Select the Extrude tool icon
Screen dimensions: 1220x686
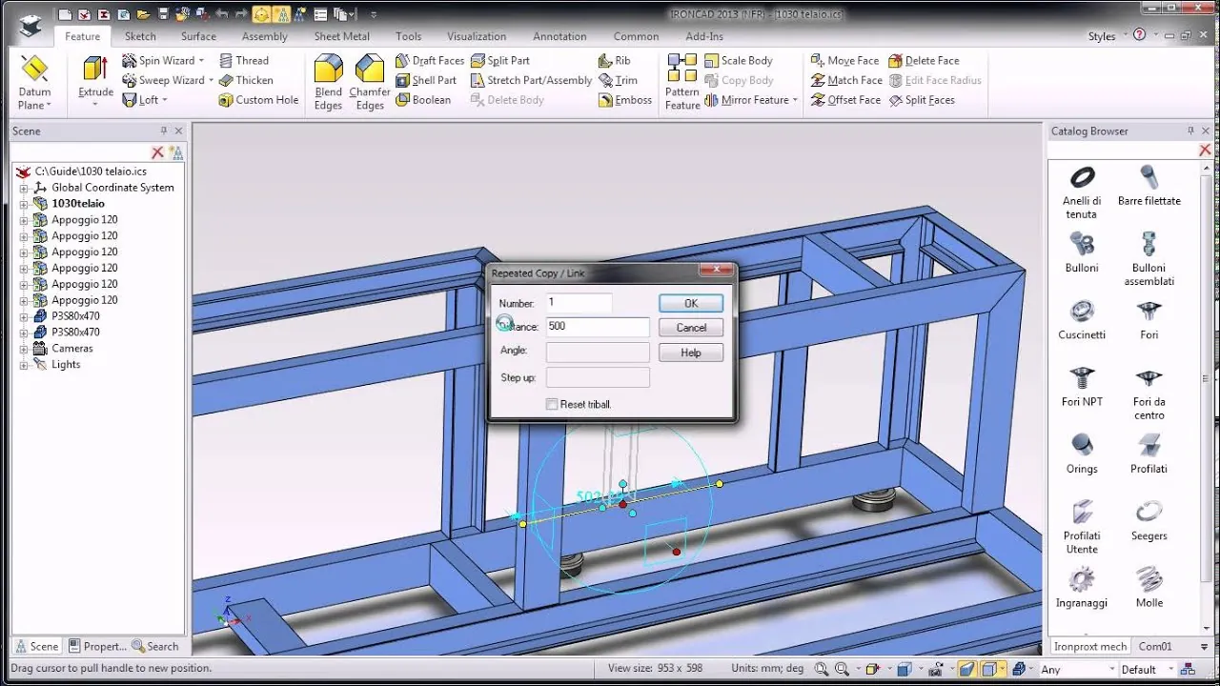pyautogui.click(x=95, y=70)
